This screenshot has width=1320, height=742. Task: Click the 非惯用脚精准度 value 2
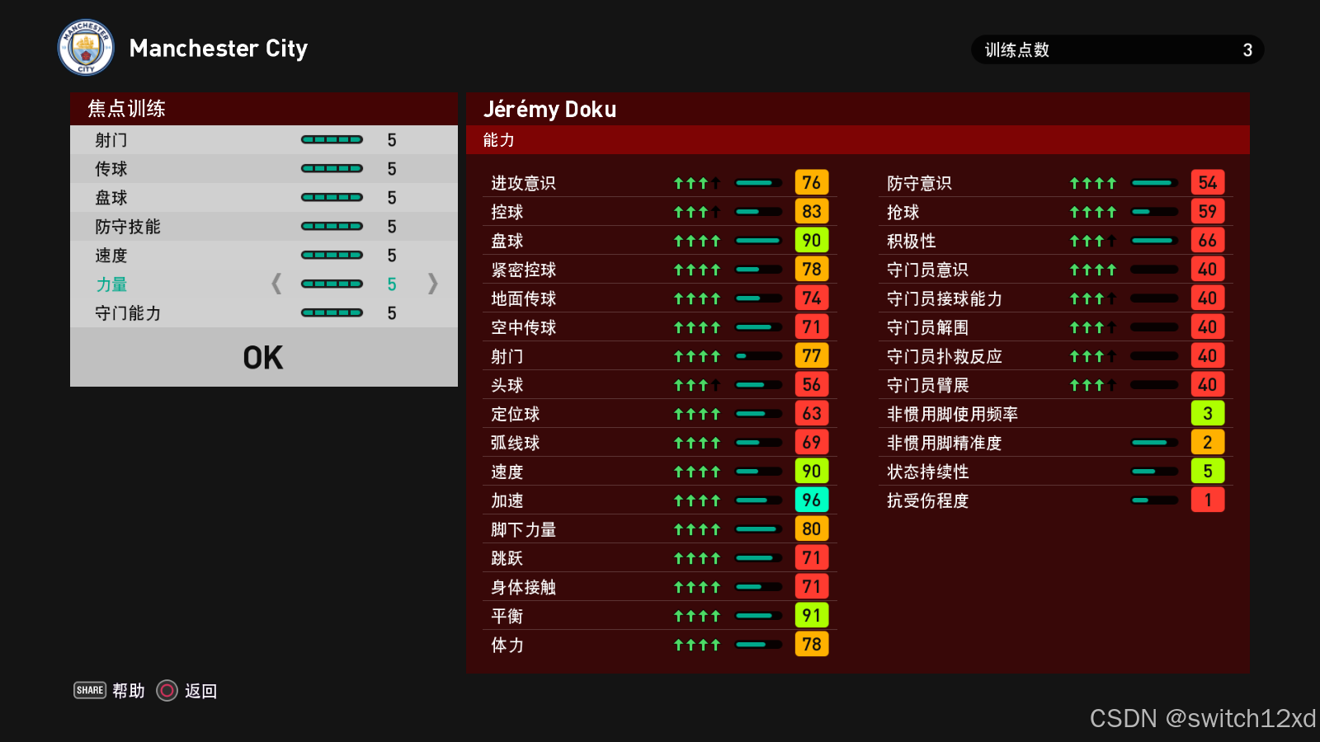1208,442
